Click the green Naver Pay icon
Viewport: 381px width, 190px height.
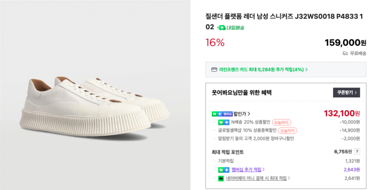[221, 178]
